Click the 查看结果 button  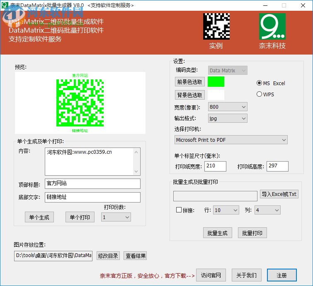point(135,256)
